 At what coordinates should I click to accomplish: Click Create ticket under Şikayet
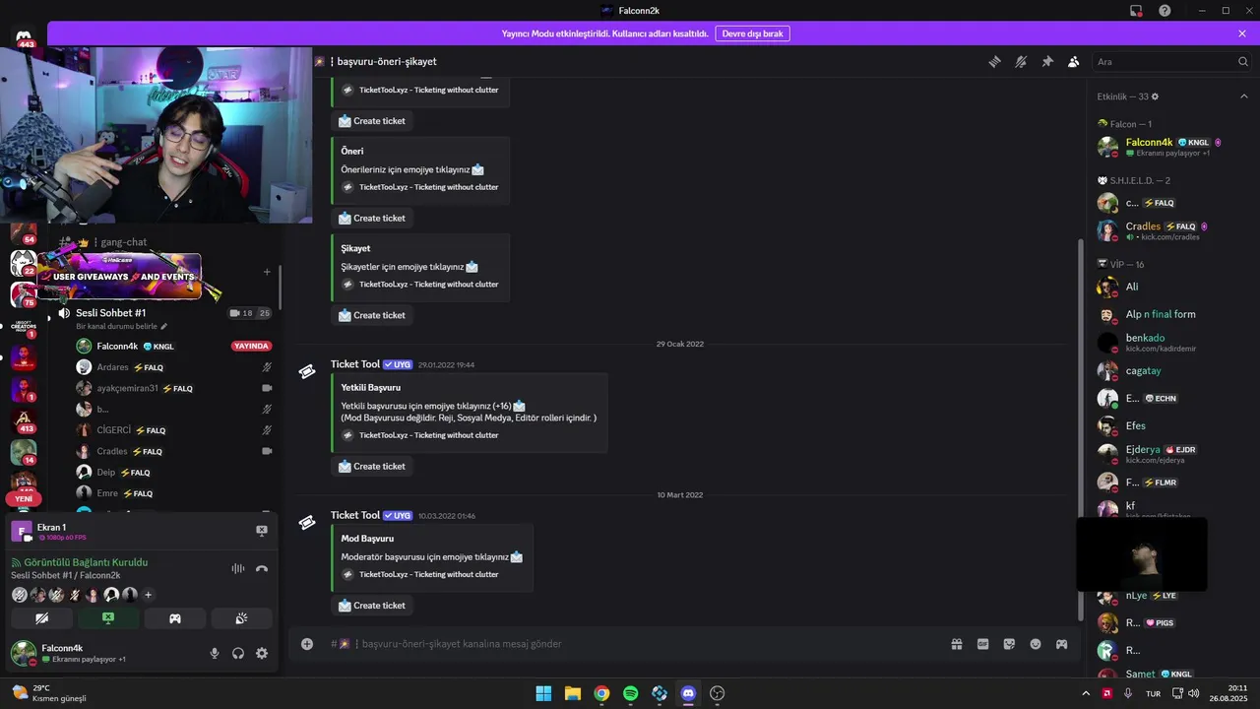(372, 315)
